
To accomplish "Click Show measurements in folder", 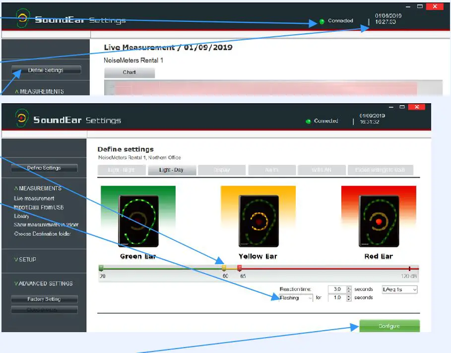I will pyautogui.click(x=46, y=224).
